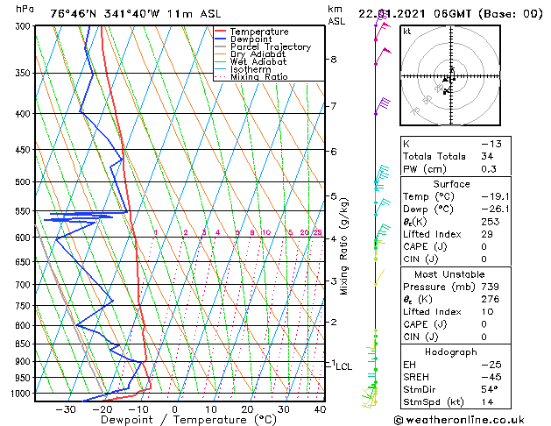
Task: Click the 'StmSpd (kt)' row label
Action: (x=434, y=402)
